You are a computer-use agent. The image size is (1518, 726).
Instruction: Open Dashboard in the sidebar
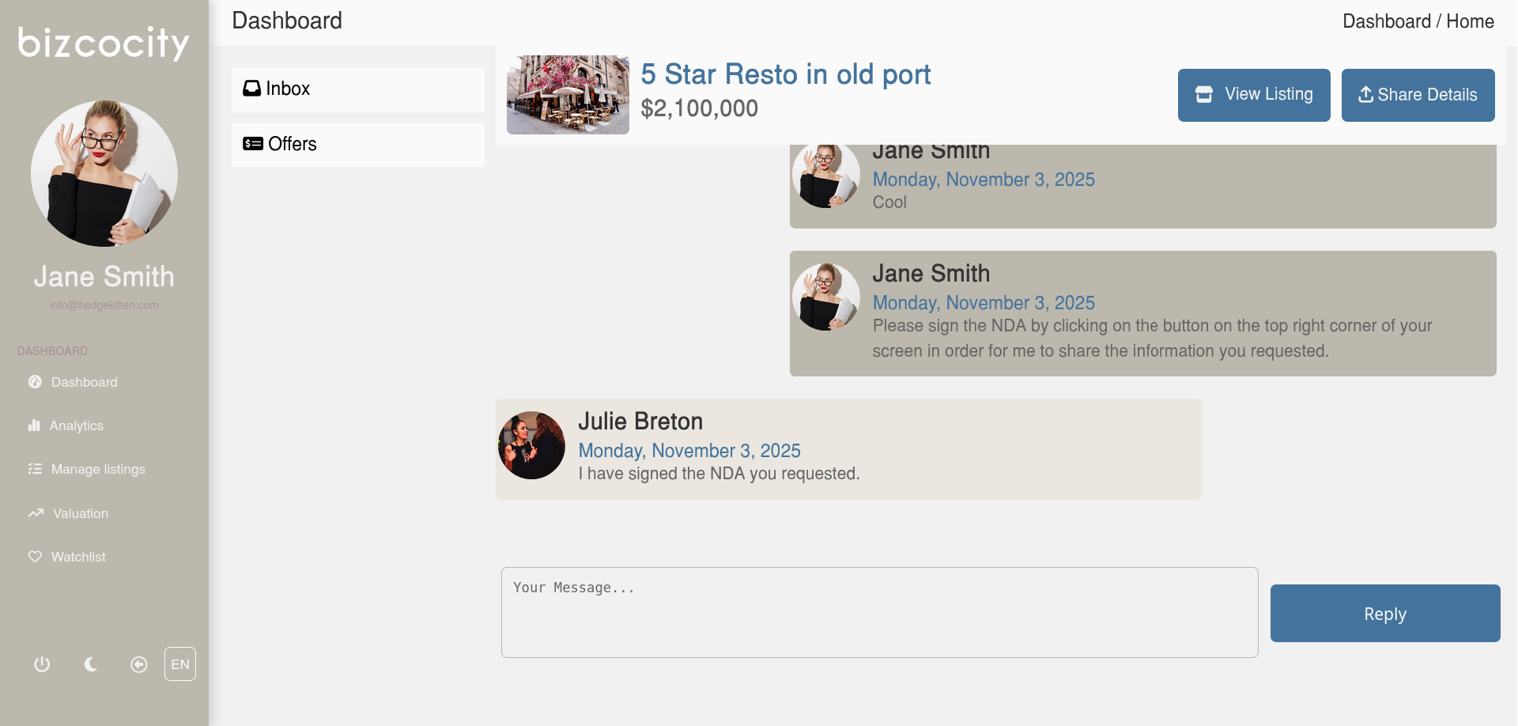84,382
